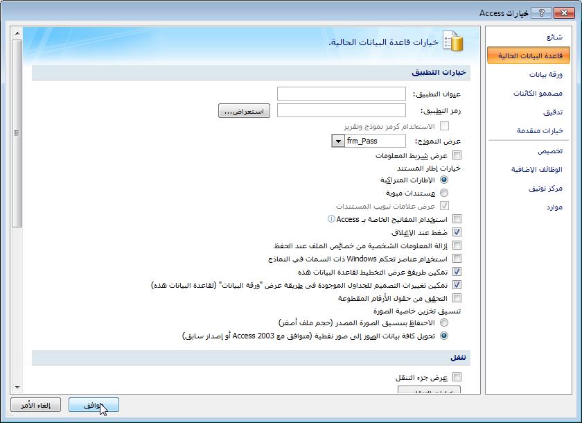Select الاحتفاظ بتنسيق الصورة المصدر option
Image resolution: width=582 pixels, height=423 pixels.
point(444,322)
